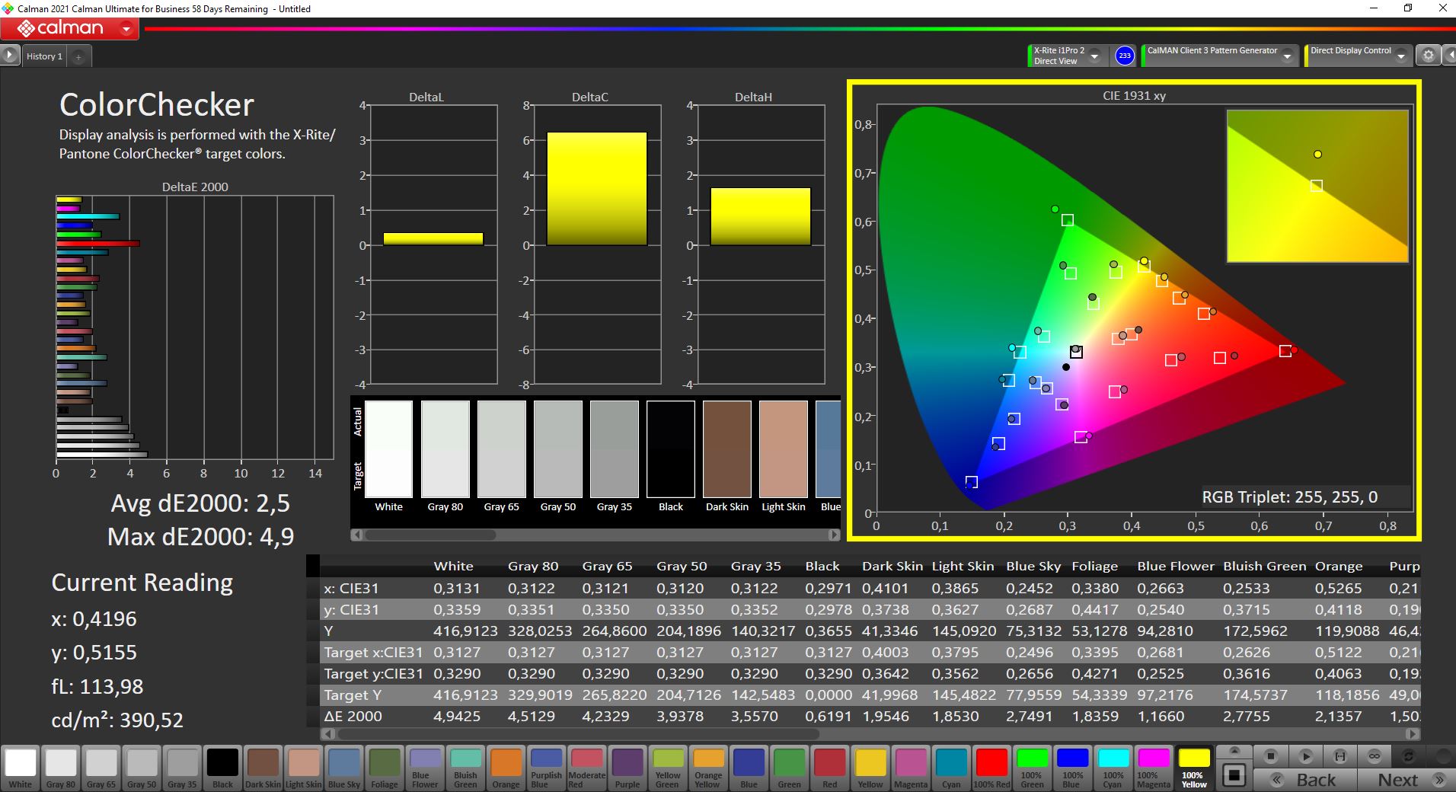The height and width of the screenshot is (792, 1456).
Task: Click the 'Avg dE2000: 2,5' readout
Action: click(200, 503)
